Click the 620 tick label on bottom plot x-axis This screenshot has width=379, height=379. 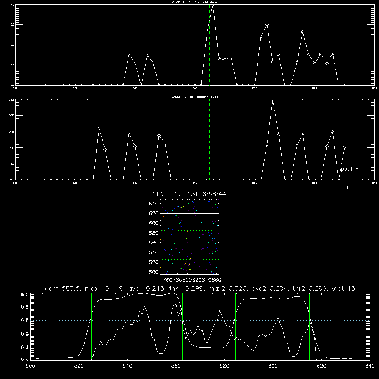click(x=322, y=366)
